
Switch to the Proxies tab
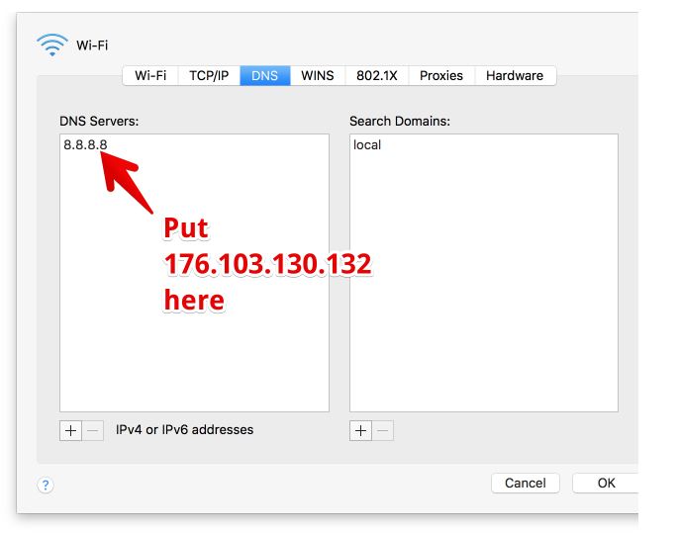click(x=441, y=75)
